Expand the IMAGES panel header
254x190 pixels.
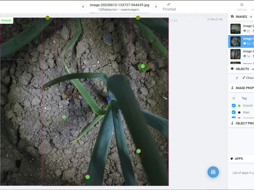(241, 17)
